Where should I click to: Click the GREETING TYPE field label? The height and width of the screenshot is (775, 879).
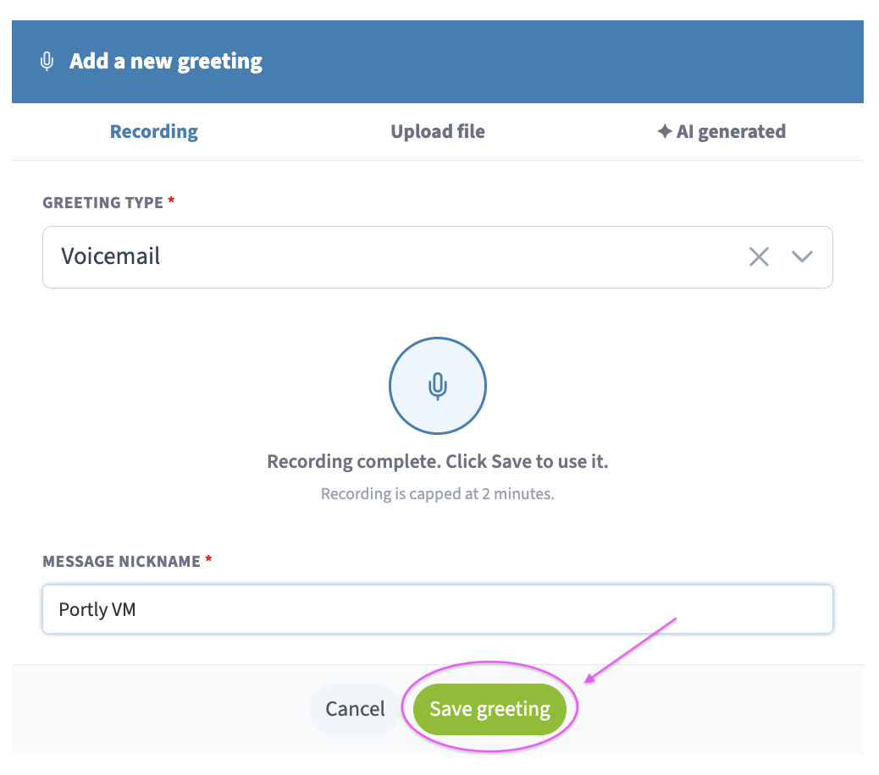click(103, 203)
